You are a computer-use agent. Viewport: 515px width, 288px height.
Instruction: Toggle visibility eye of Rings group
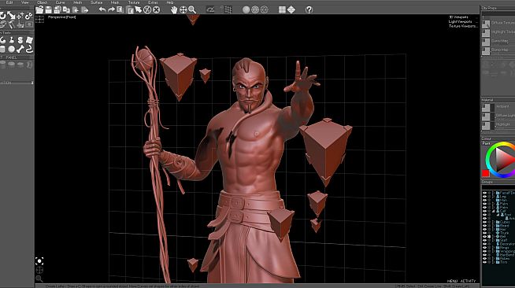pyautogui.click(x=485, y=248)
